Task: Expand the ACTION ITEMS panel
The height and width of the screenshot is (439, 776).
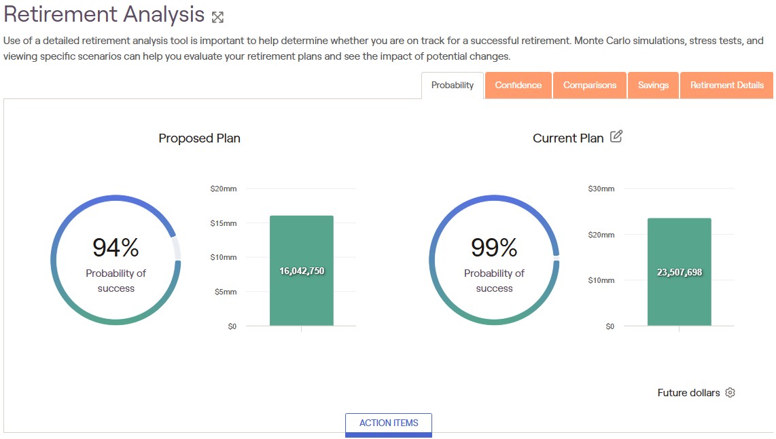Action: point(389,423)
